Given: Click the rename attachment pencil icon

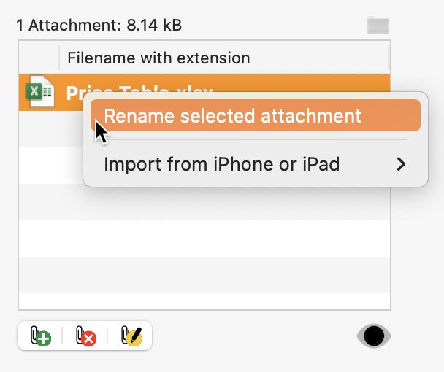Looking at the screenshot, I should click(x=131, y=336).
